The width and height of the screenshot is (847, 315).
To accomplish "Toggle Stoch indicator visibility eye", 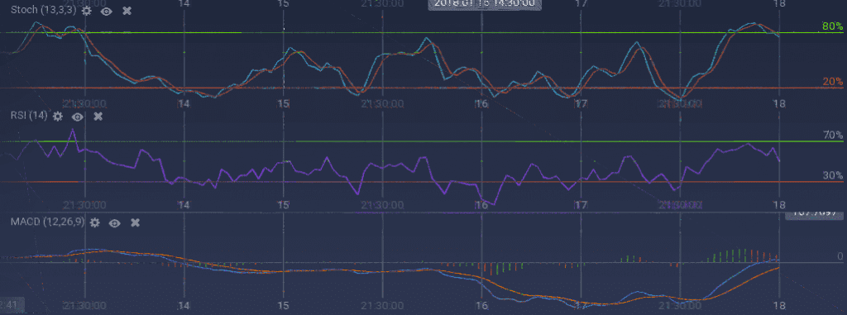I will point(107,11).
